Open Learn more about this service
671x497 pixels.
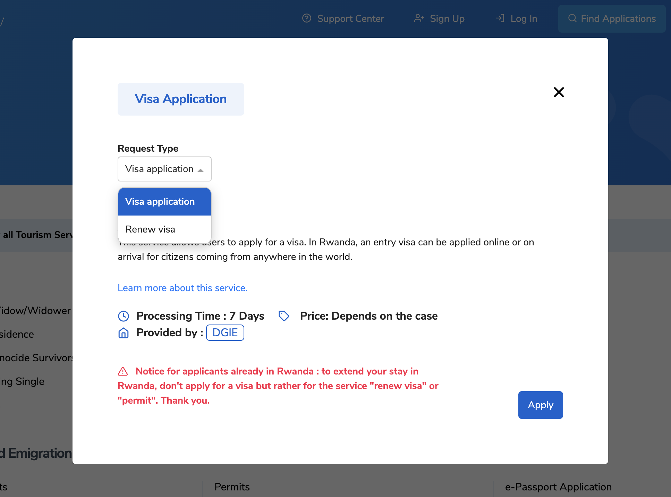pos(182,288)
